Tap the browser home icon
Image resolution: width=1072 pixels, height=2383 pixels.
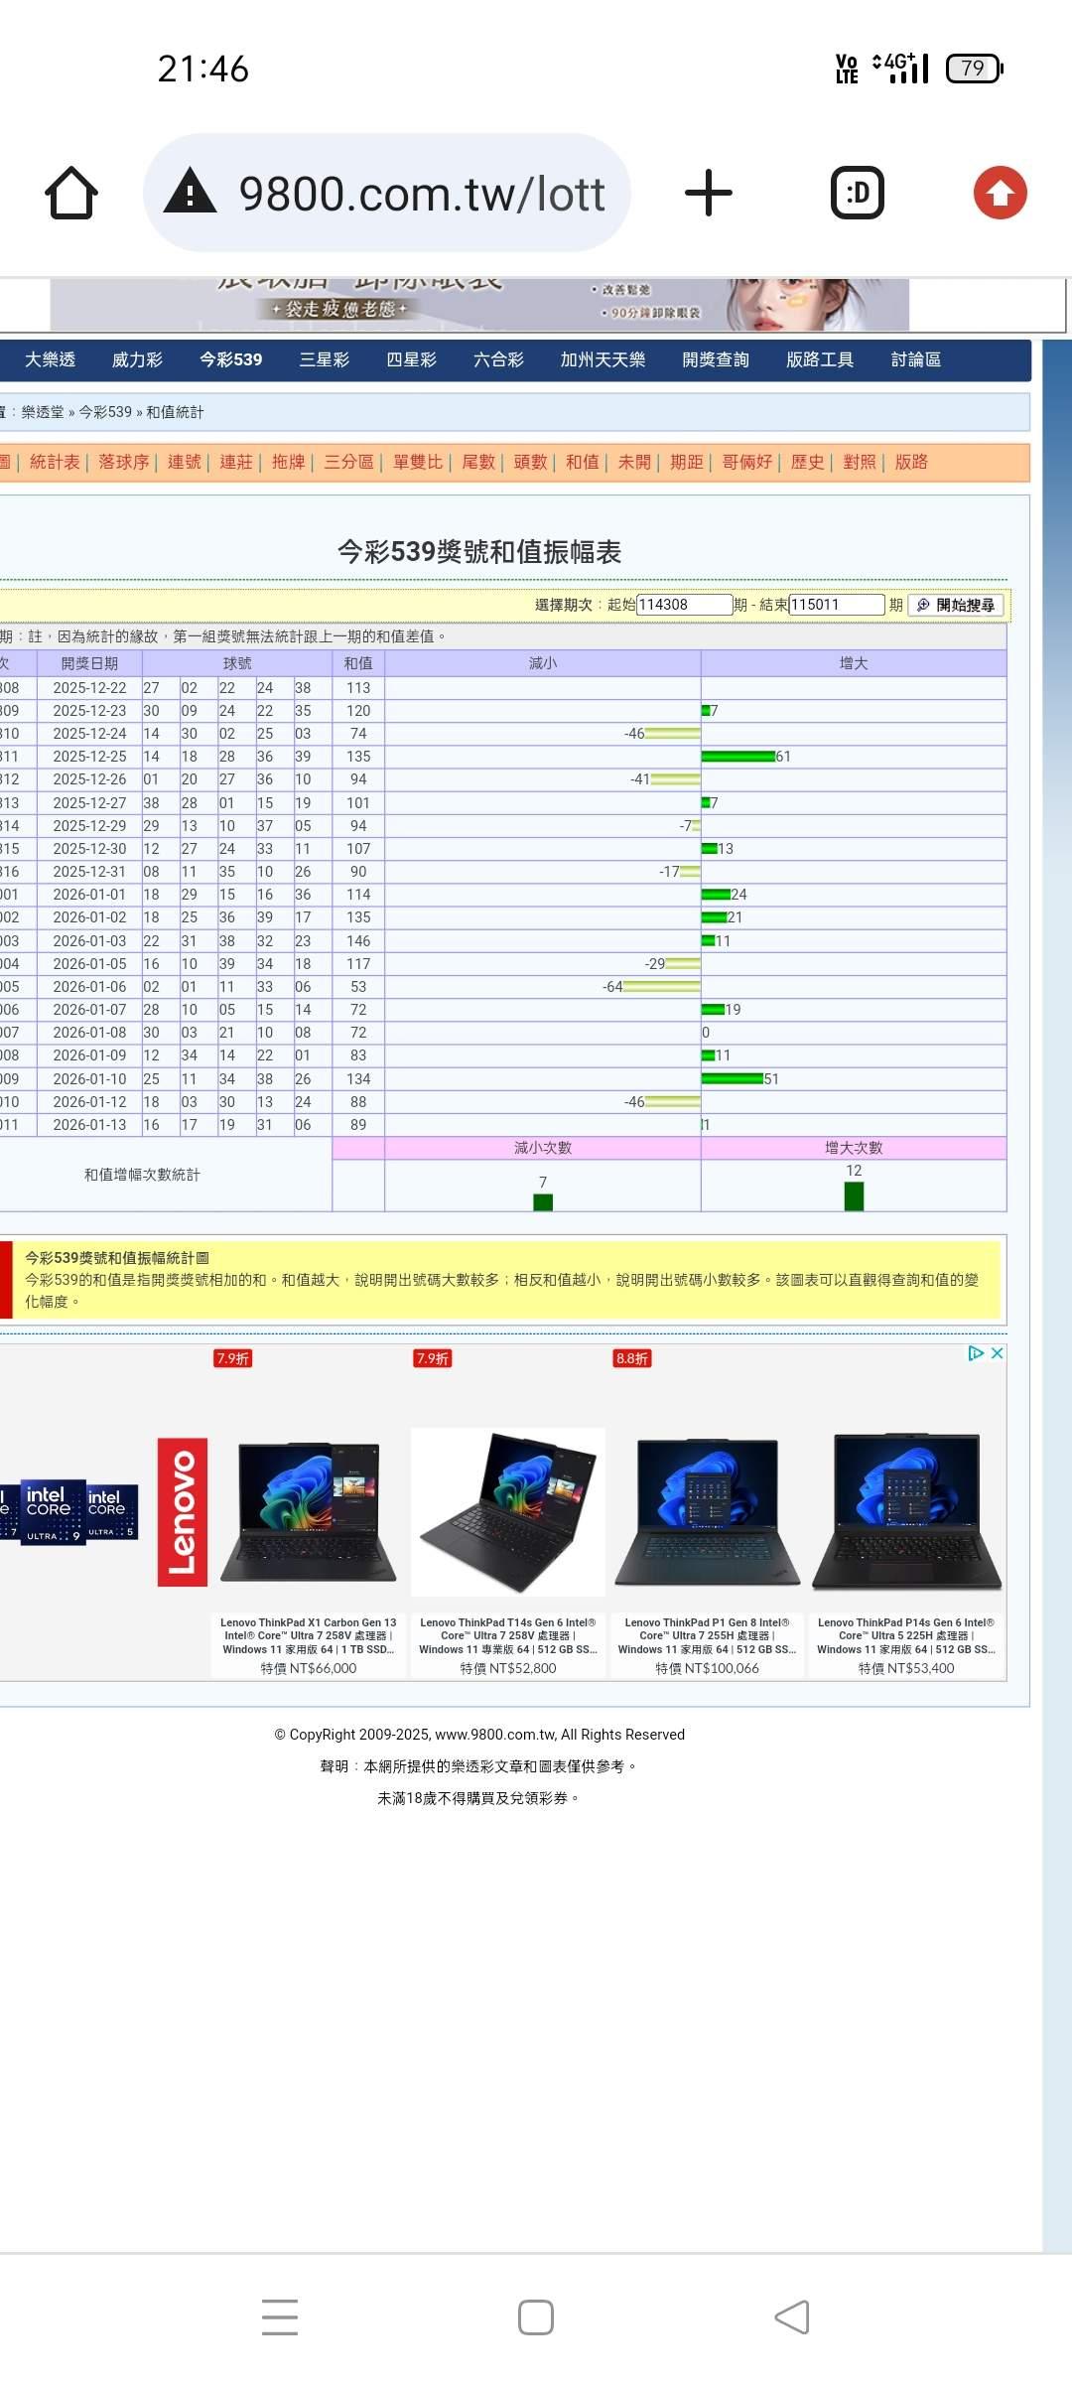71,193
